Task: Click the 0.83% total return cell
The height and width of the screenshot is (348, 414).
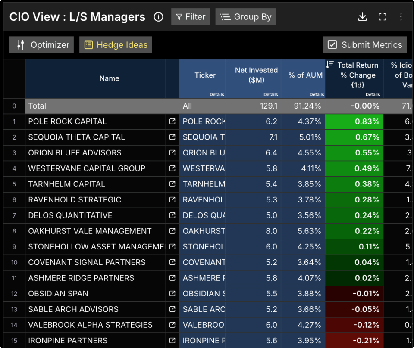Action: 354,121
